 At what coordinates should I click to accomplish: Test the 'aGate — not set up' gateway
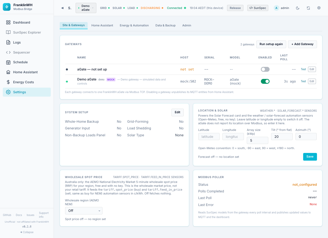pyautogui.click(x=303, y=69)
